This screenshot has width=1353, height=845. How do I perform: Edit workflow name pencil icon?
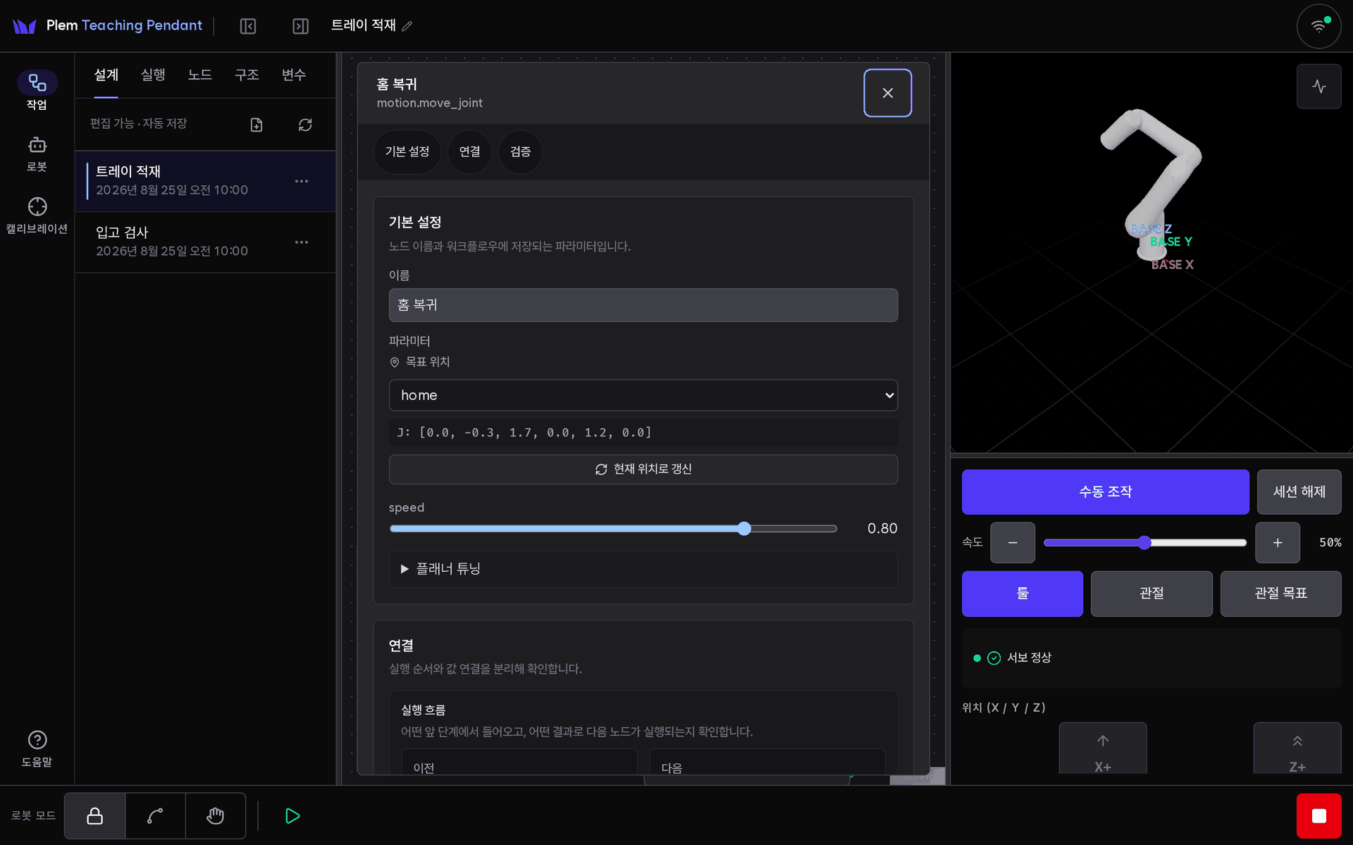click(x=407, y=26)
